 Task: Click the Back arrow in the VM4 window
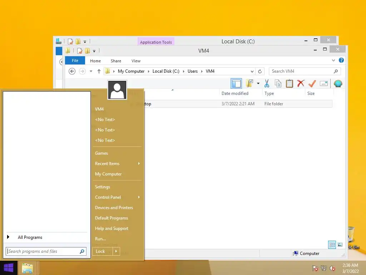(72, 71)
